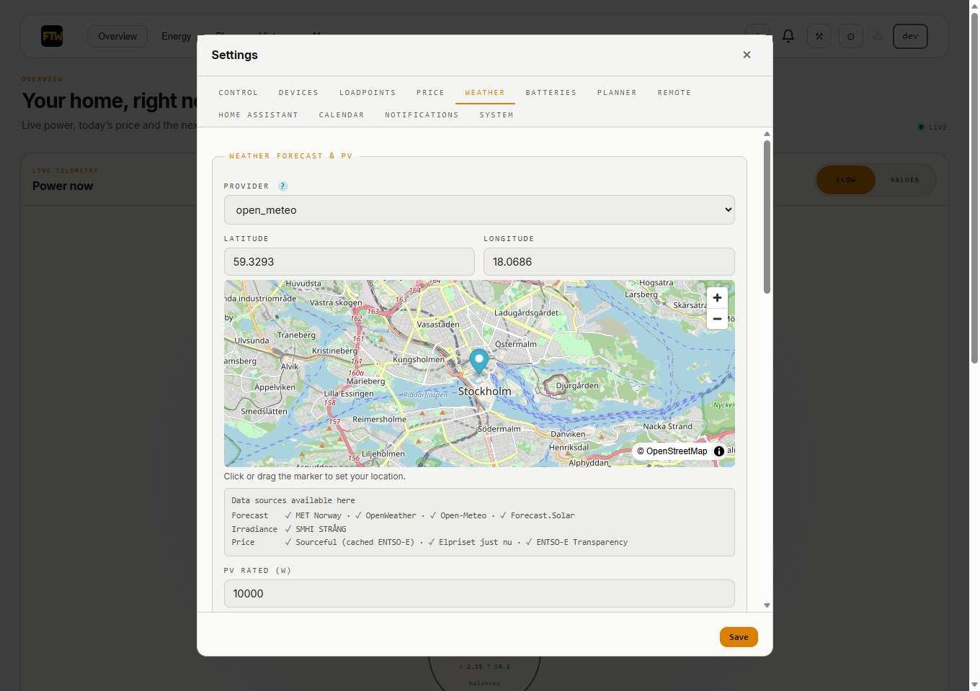This screenshot has height=691, width=980.
Task: Open the provider help tooltip icon
Action: [x=283, y=186]
